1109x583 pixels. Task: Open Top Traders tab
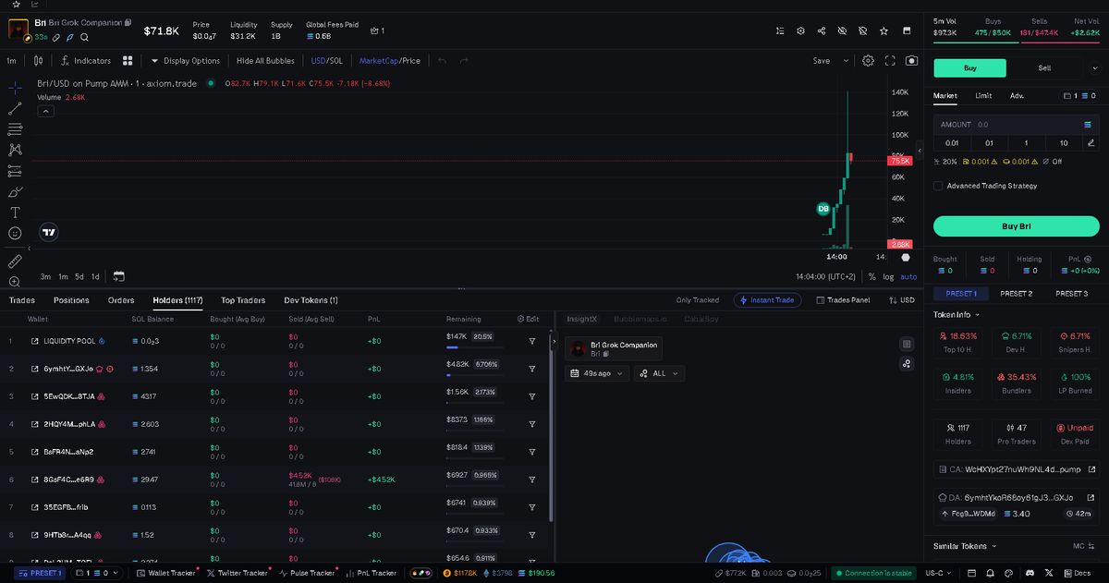coord(243,300)
